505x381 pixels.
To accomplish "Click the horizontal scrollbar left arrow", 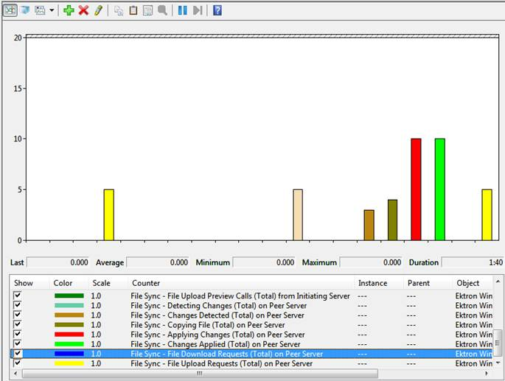I will click(x=15, y=374).
